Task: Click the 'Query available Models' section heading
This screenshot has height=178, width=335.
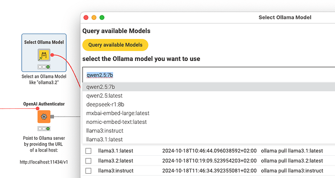Action: pyautogui.click(x=117, y=31)
